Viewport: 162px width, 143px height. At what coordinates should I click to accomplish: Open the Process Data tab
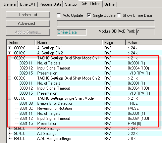(50, 4)
